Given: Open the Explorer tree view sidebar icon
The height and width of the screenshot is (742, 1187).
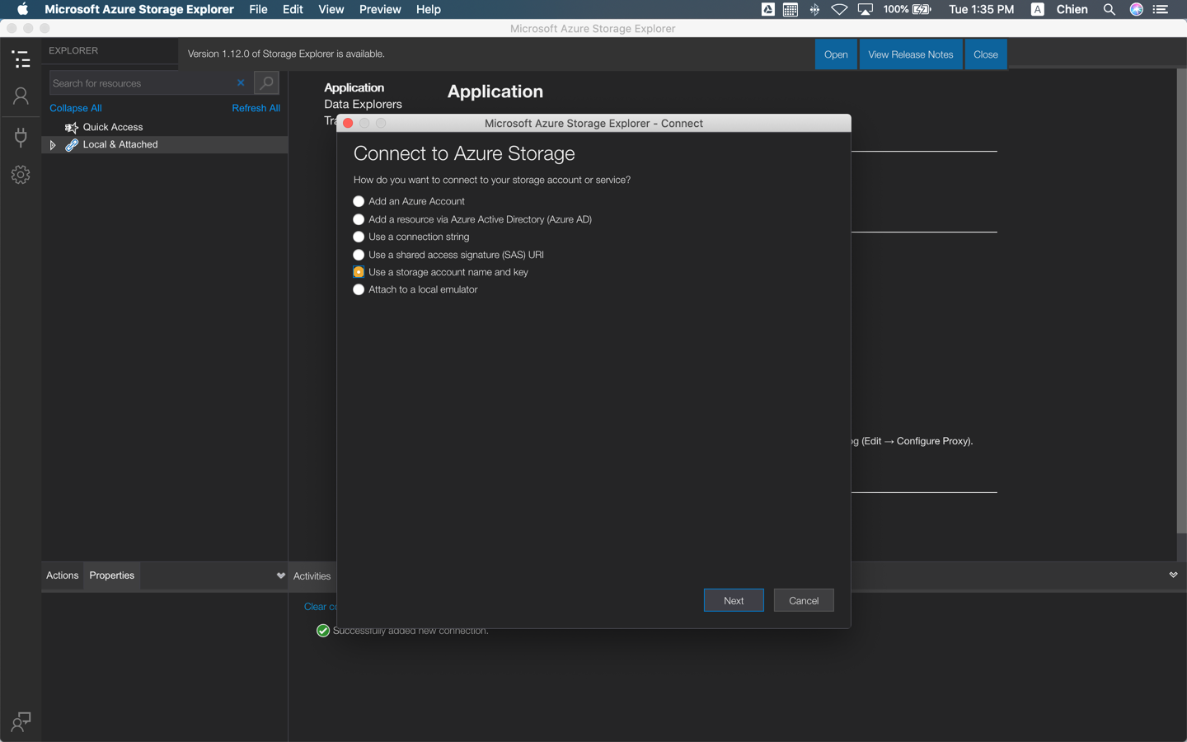Looking at the screenshot, I should (x=21, y=59).
